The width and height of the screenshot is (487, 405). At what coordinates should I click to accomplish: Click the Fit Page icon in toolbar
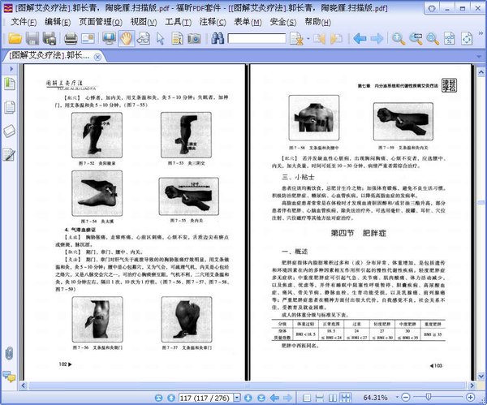tap(468, 39)
